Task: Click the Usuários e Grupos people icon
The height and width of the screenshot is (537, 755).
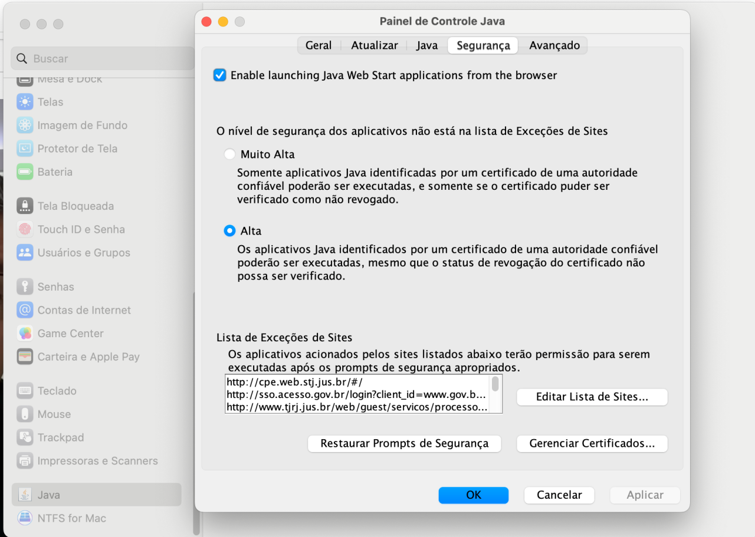Action: pyautogui.click(x=25, y=252)
